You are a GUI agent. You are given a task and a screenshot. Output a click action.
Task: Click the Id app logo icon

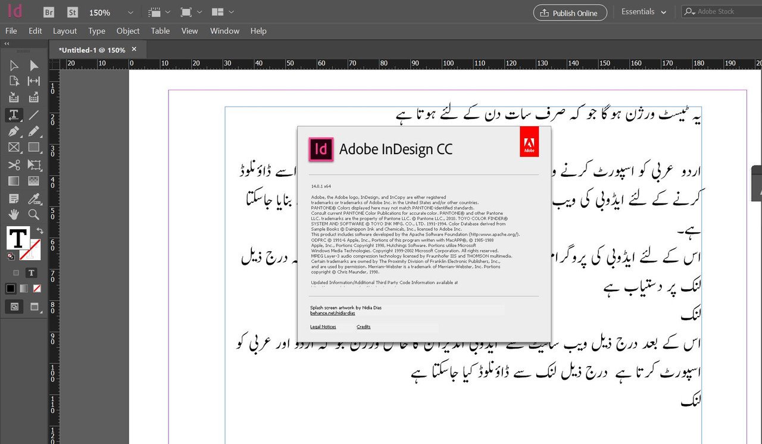(16, 12)
